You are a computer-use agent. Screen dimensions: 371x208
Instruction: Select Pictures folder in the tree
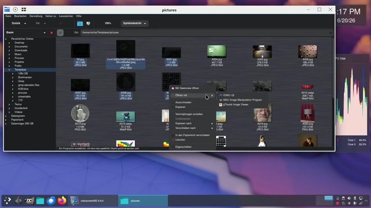coord(19,58)
